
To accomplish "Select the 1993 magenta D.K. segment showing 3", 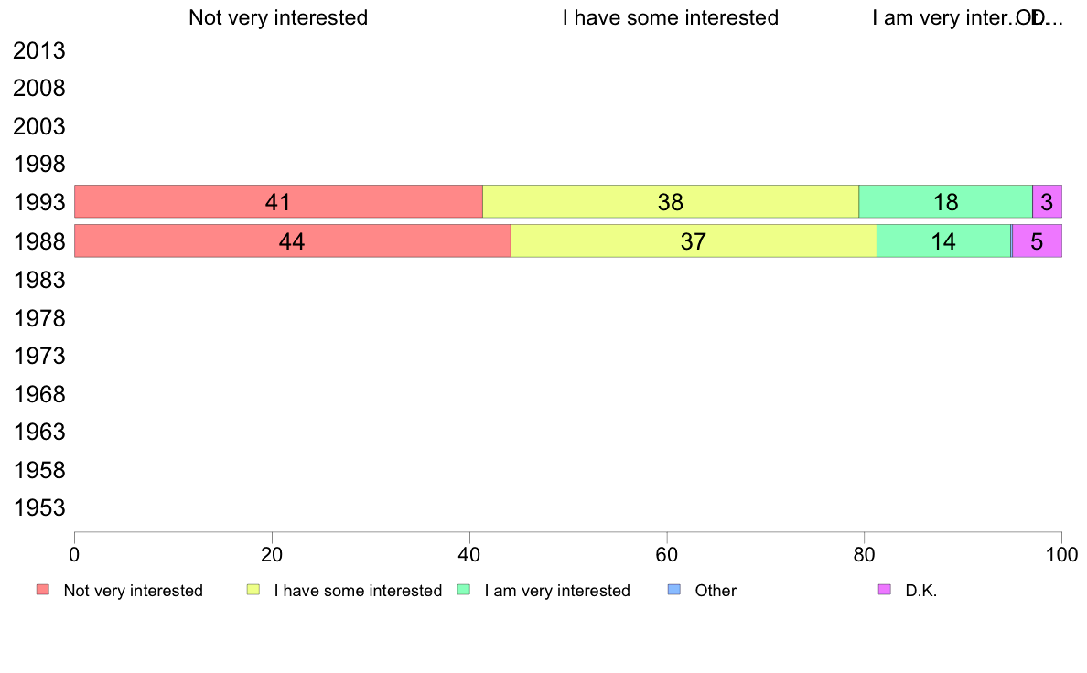I will [x=1047, y=202].
